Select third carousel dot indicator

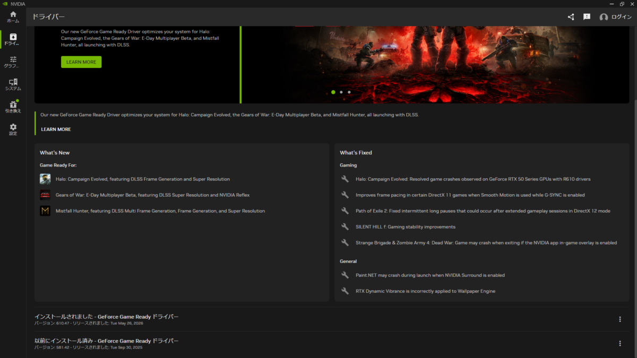coord(349,92)
